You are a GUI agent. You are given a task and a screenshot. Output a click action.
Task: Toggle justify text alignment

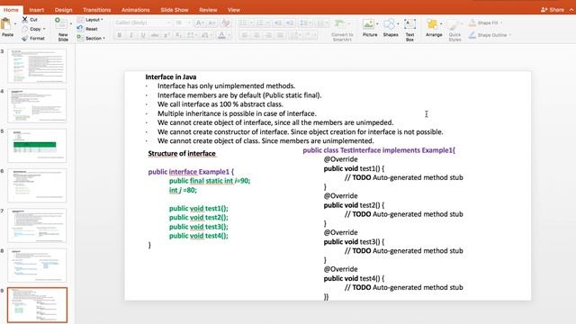[x=280, y=35]
